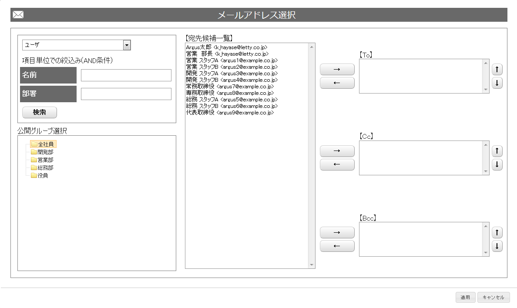The image size is (517, 308).
Task: Move Bcc recipient up with arrow
Action: pyautogui.click(x=497, y=232)
